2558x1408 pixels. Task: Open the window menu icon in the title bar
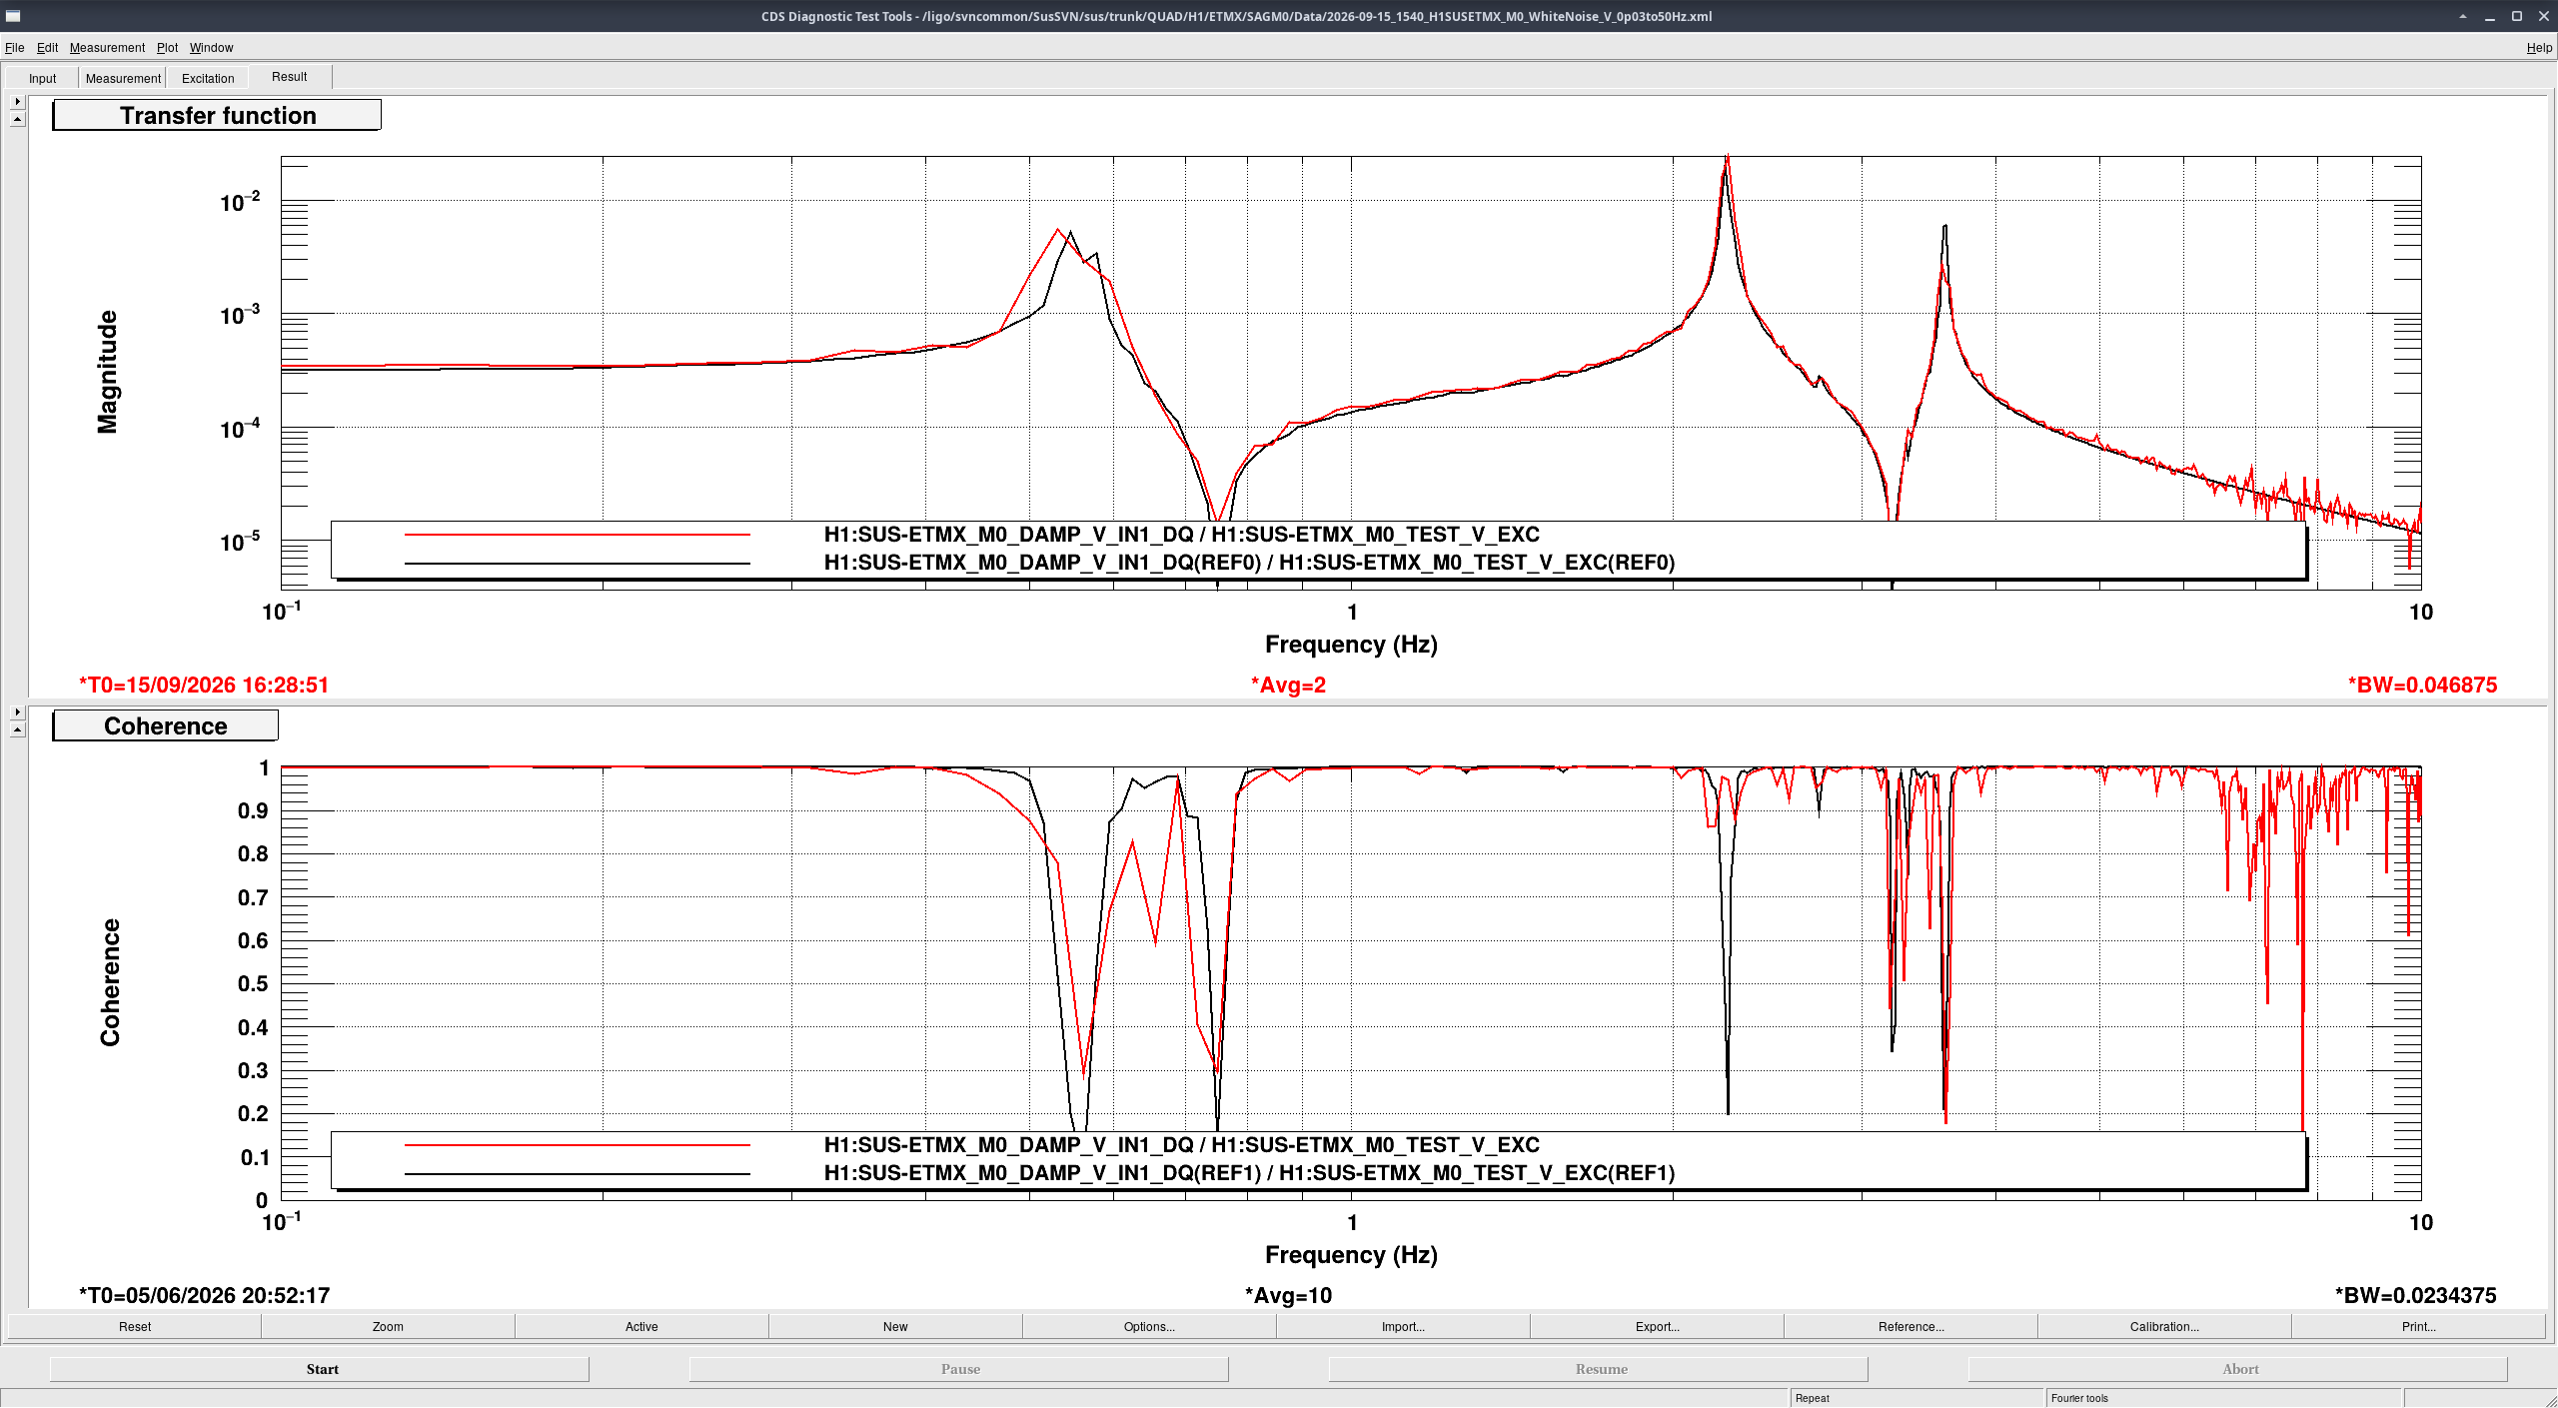click(13, 16)
